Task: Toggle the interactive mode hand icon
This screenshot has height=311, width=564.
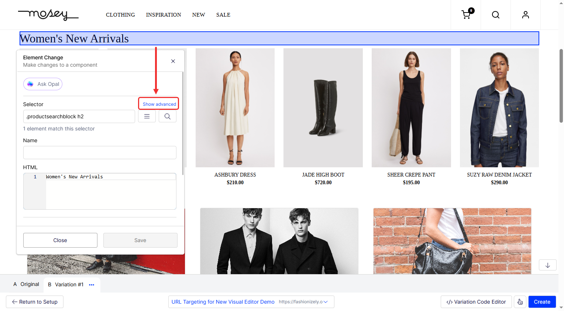Action: 520,302
